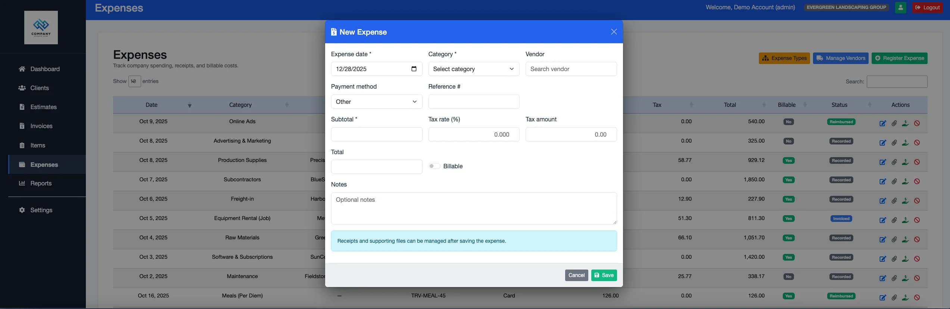Viewport: 950px width, 309px height.
Task: Open Dashboard from the sidebar
Action: 45,69
